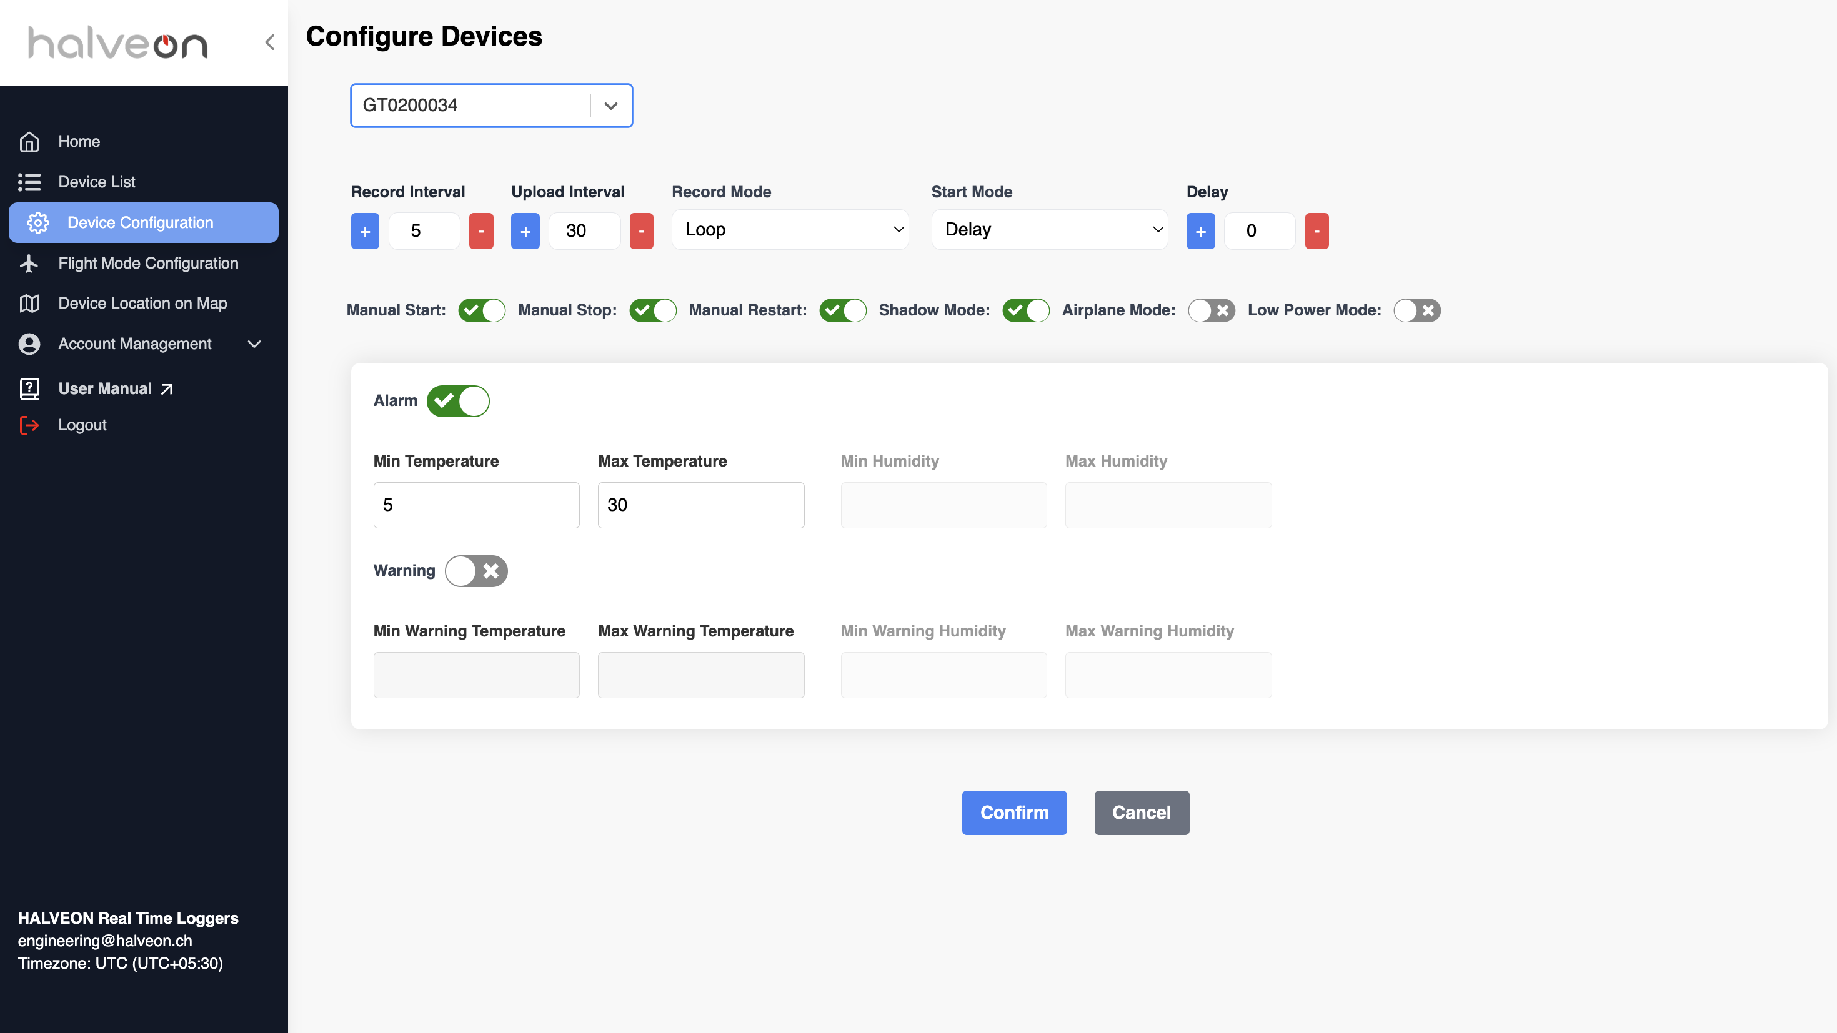Decrease Delay with minus button
Viewport: 1837px width, 1033px height.
(1317, 231)
